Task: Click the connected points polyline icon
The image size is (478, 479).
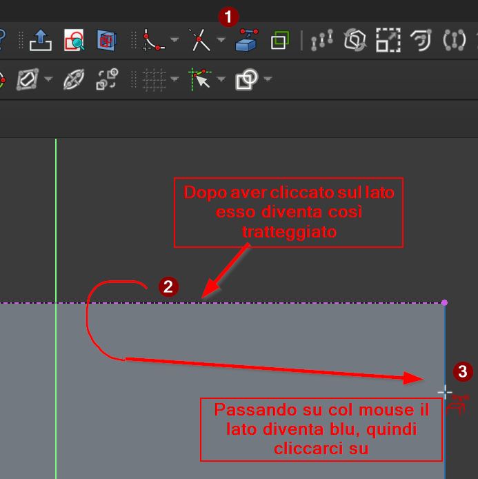Action: [322, 41]
